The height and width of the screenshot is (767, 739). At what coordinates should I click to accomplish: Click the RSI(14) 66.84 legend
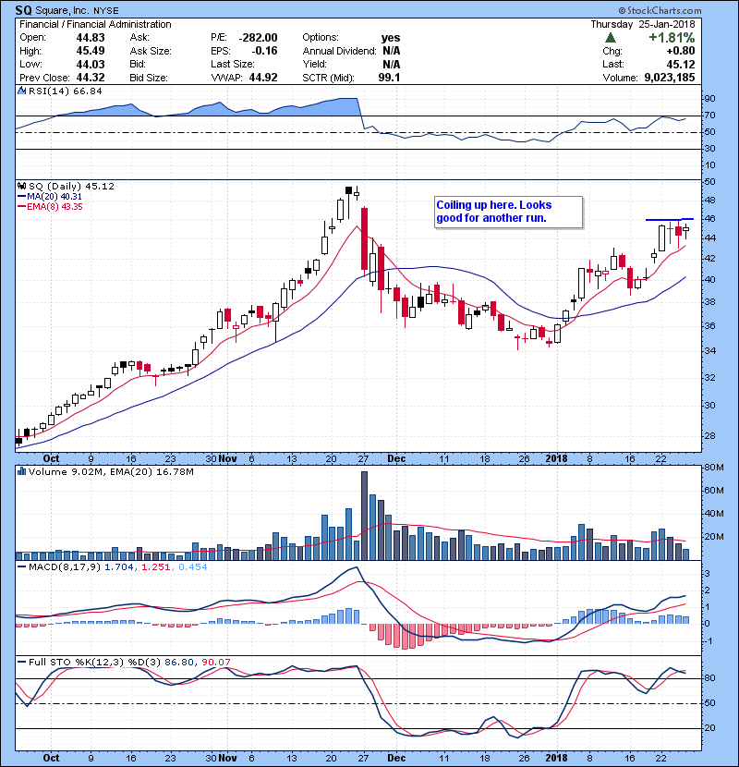coord(66,91)
